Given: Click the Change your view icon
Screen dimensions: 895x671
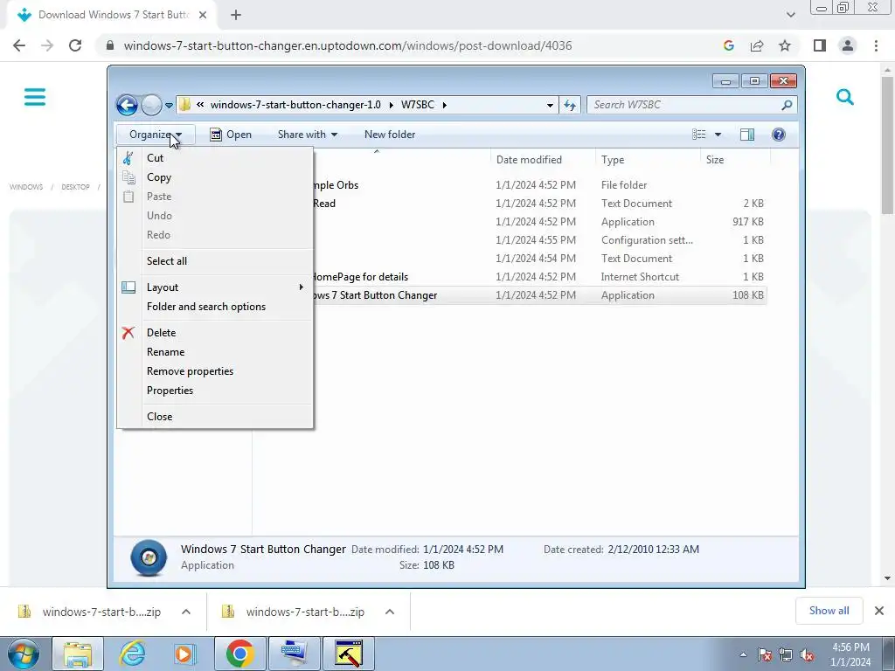Looking at the screenshot, I should (698, 135).
